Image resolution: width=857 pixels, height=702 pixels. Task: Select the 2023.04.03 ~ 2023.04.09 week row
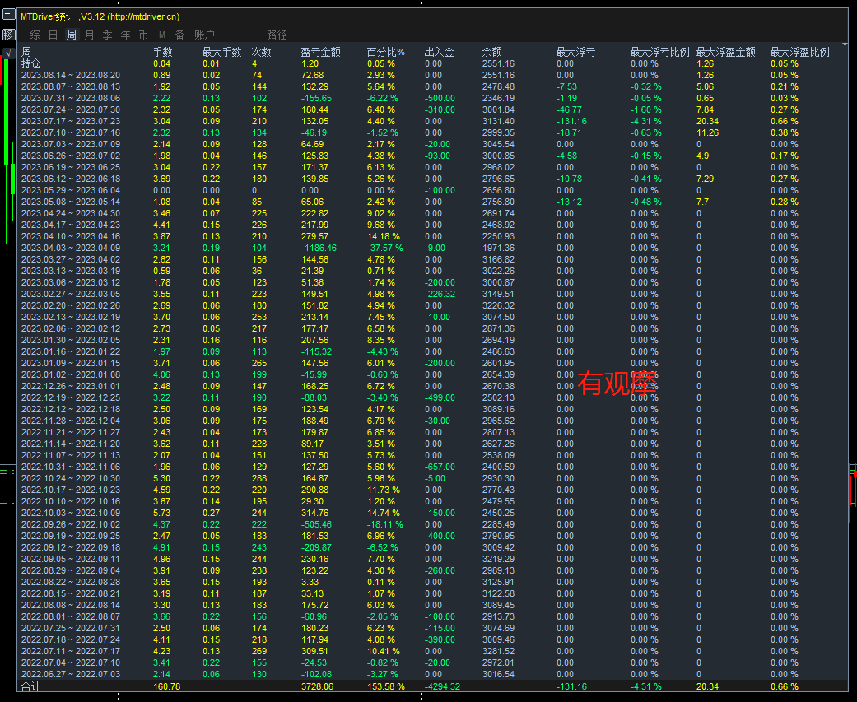click(x=431, y=248)
